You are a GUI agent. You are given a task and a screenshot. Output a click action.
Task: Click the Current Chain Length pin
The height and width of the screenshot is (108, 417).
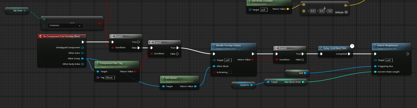click(x=375, y=72)
